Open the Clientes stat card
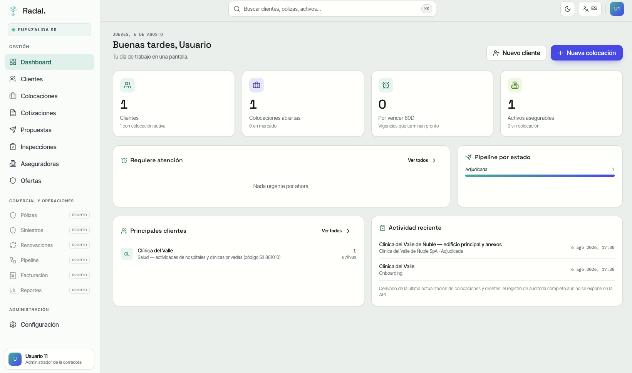Screen dimensions: 632x373 tap(174, 104)
